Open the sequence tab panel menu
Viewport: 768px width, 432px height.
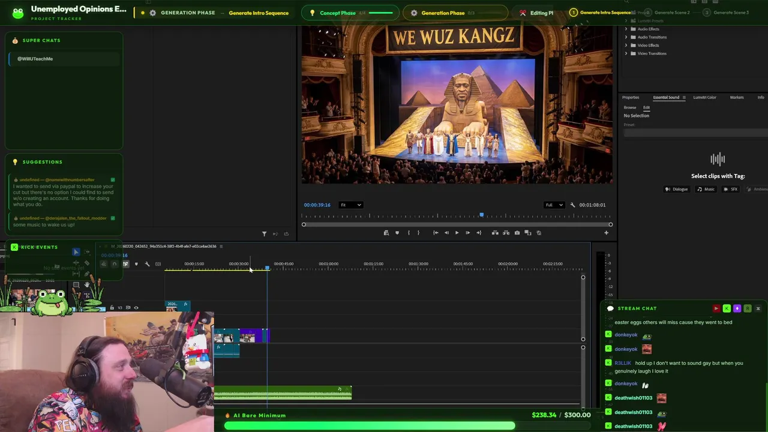221,246
